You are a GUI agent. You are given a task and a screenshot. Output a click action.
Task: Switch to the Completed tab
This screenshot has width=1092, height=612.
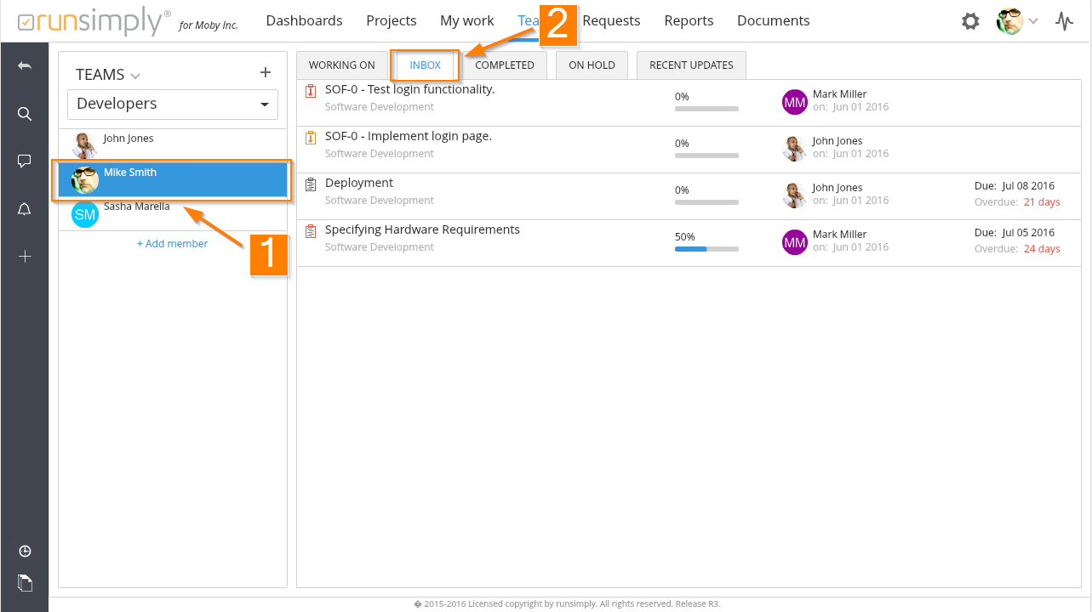coord(504,65)
